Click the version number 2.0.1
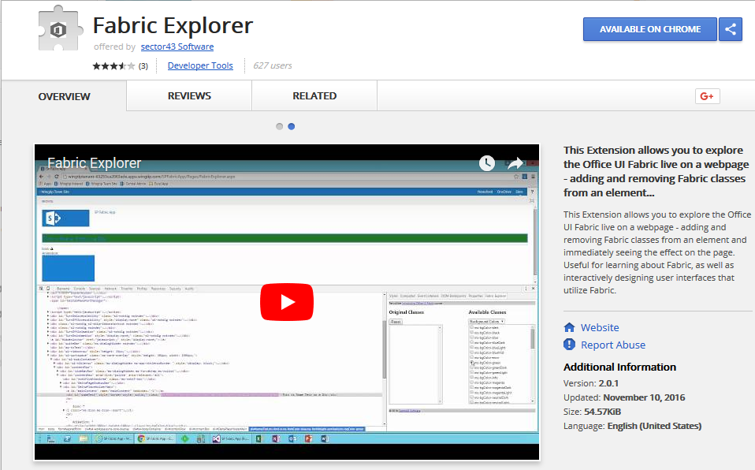The image size is (755, 470). coord(608,383)
